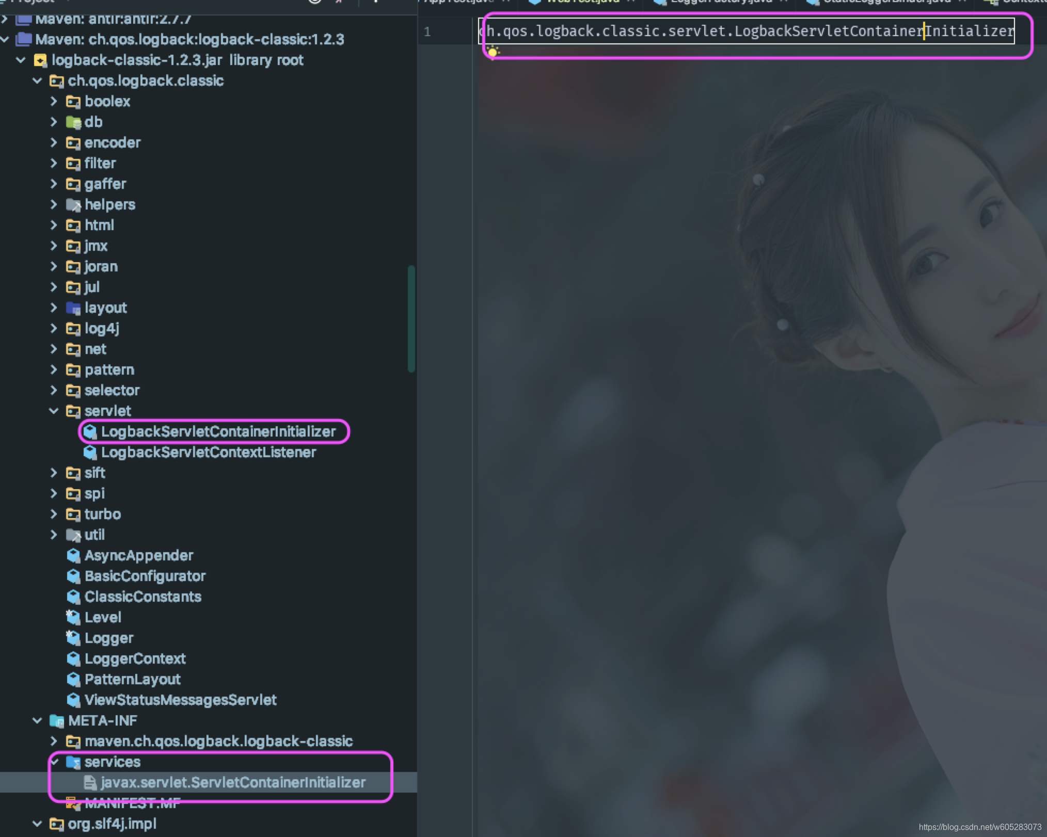
Task: Click the logback-classic-1.2.3.jar library icon
Action: point(40,60)
